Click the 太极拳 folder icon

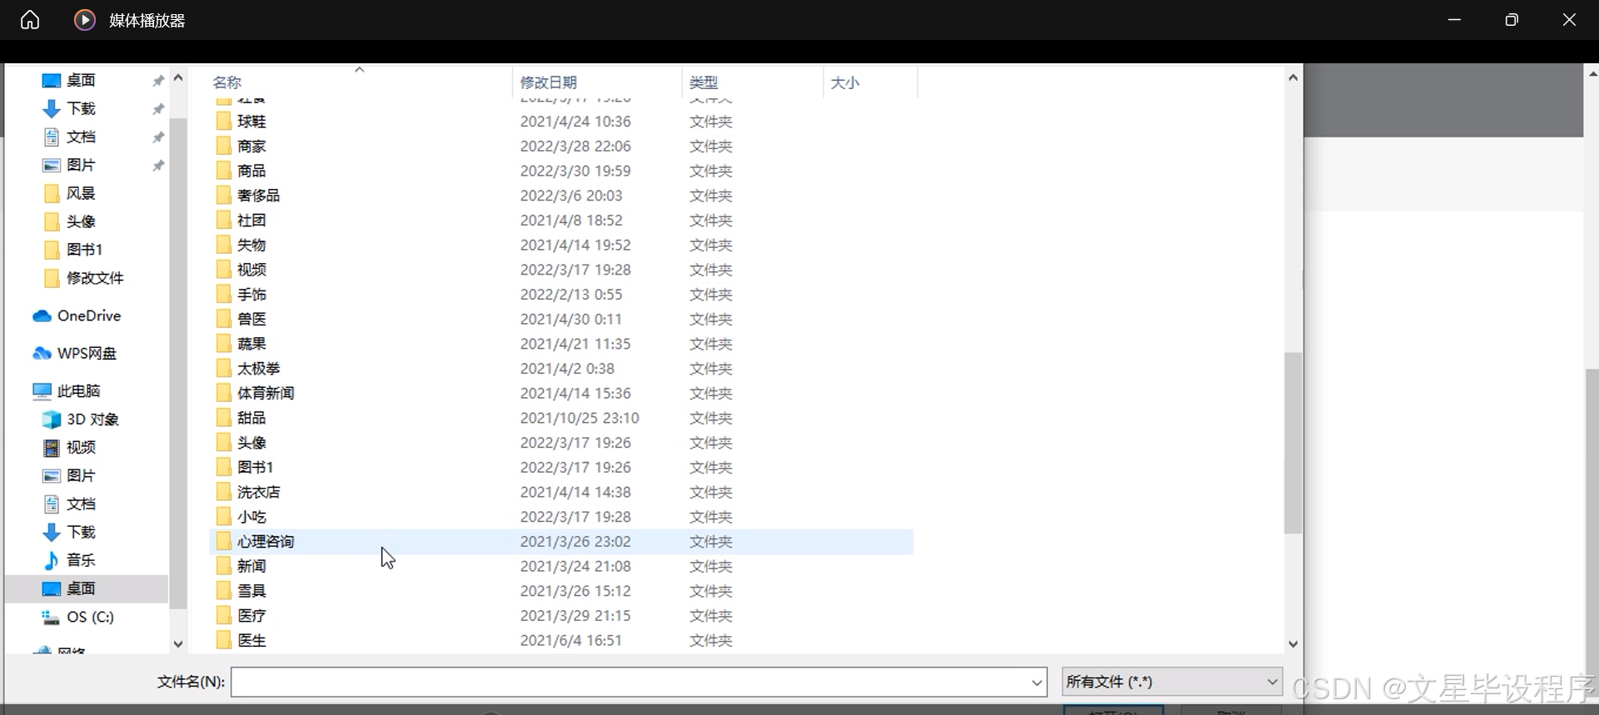coord(223,369)
